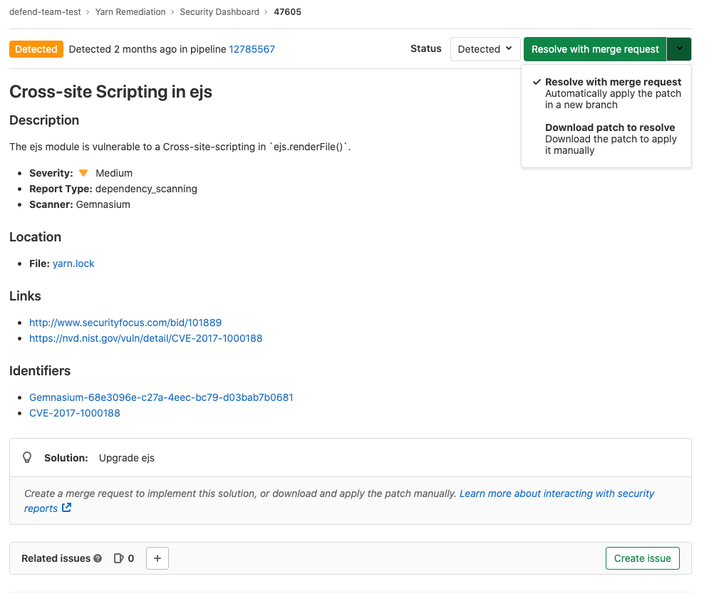
Task: Click the lightbulb icon beside Solution
Action: click(x=27, y=457)
